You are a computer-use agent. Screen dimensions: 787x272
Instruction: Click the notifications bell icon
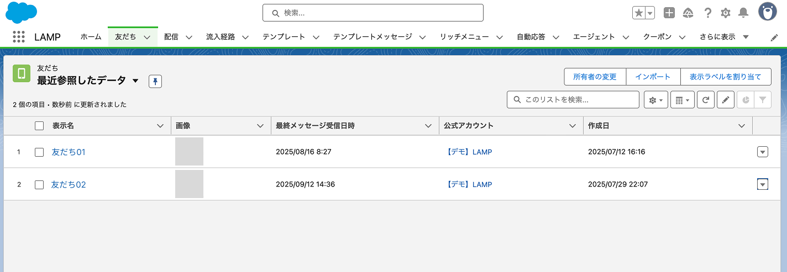click(x=743, y=13)
